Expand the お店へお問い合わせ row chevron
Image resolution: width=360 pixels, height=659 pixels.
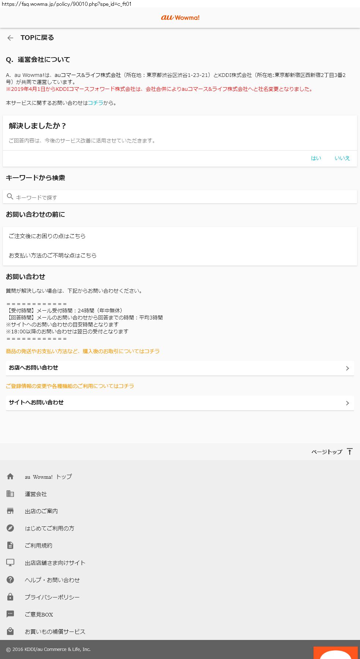tap(347, 368)
